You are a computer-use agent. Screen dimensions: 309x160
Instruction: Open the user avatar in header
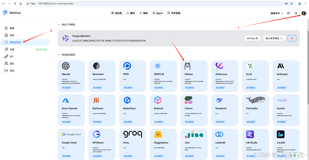tap(304, 13)
